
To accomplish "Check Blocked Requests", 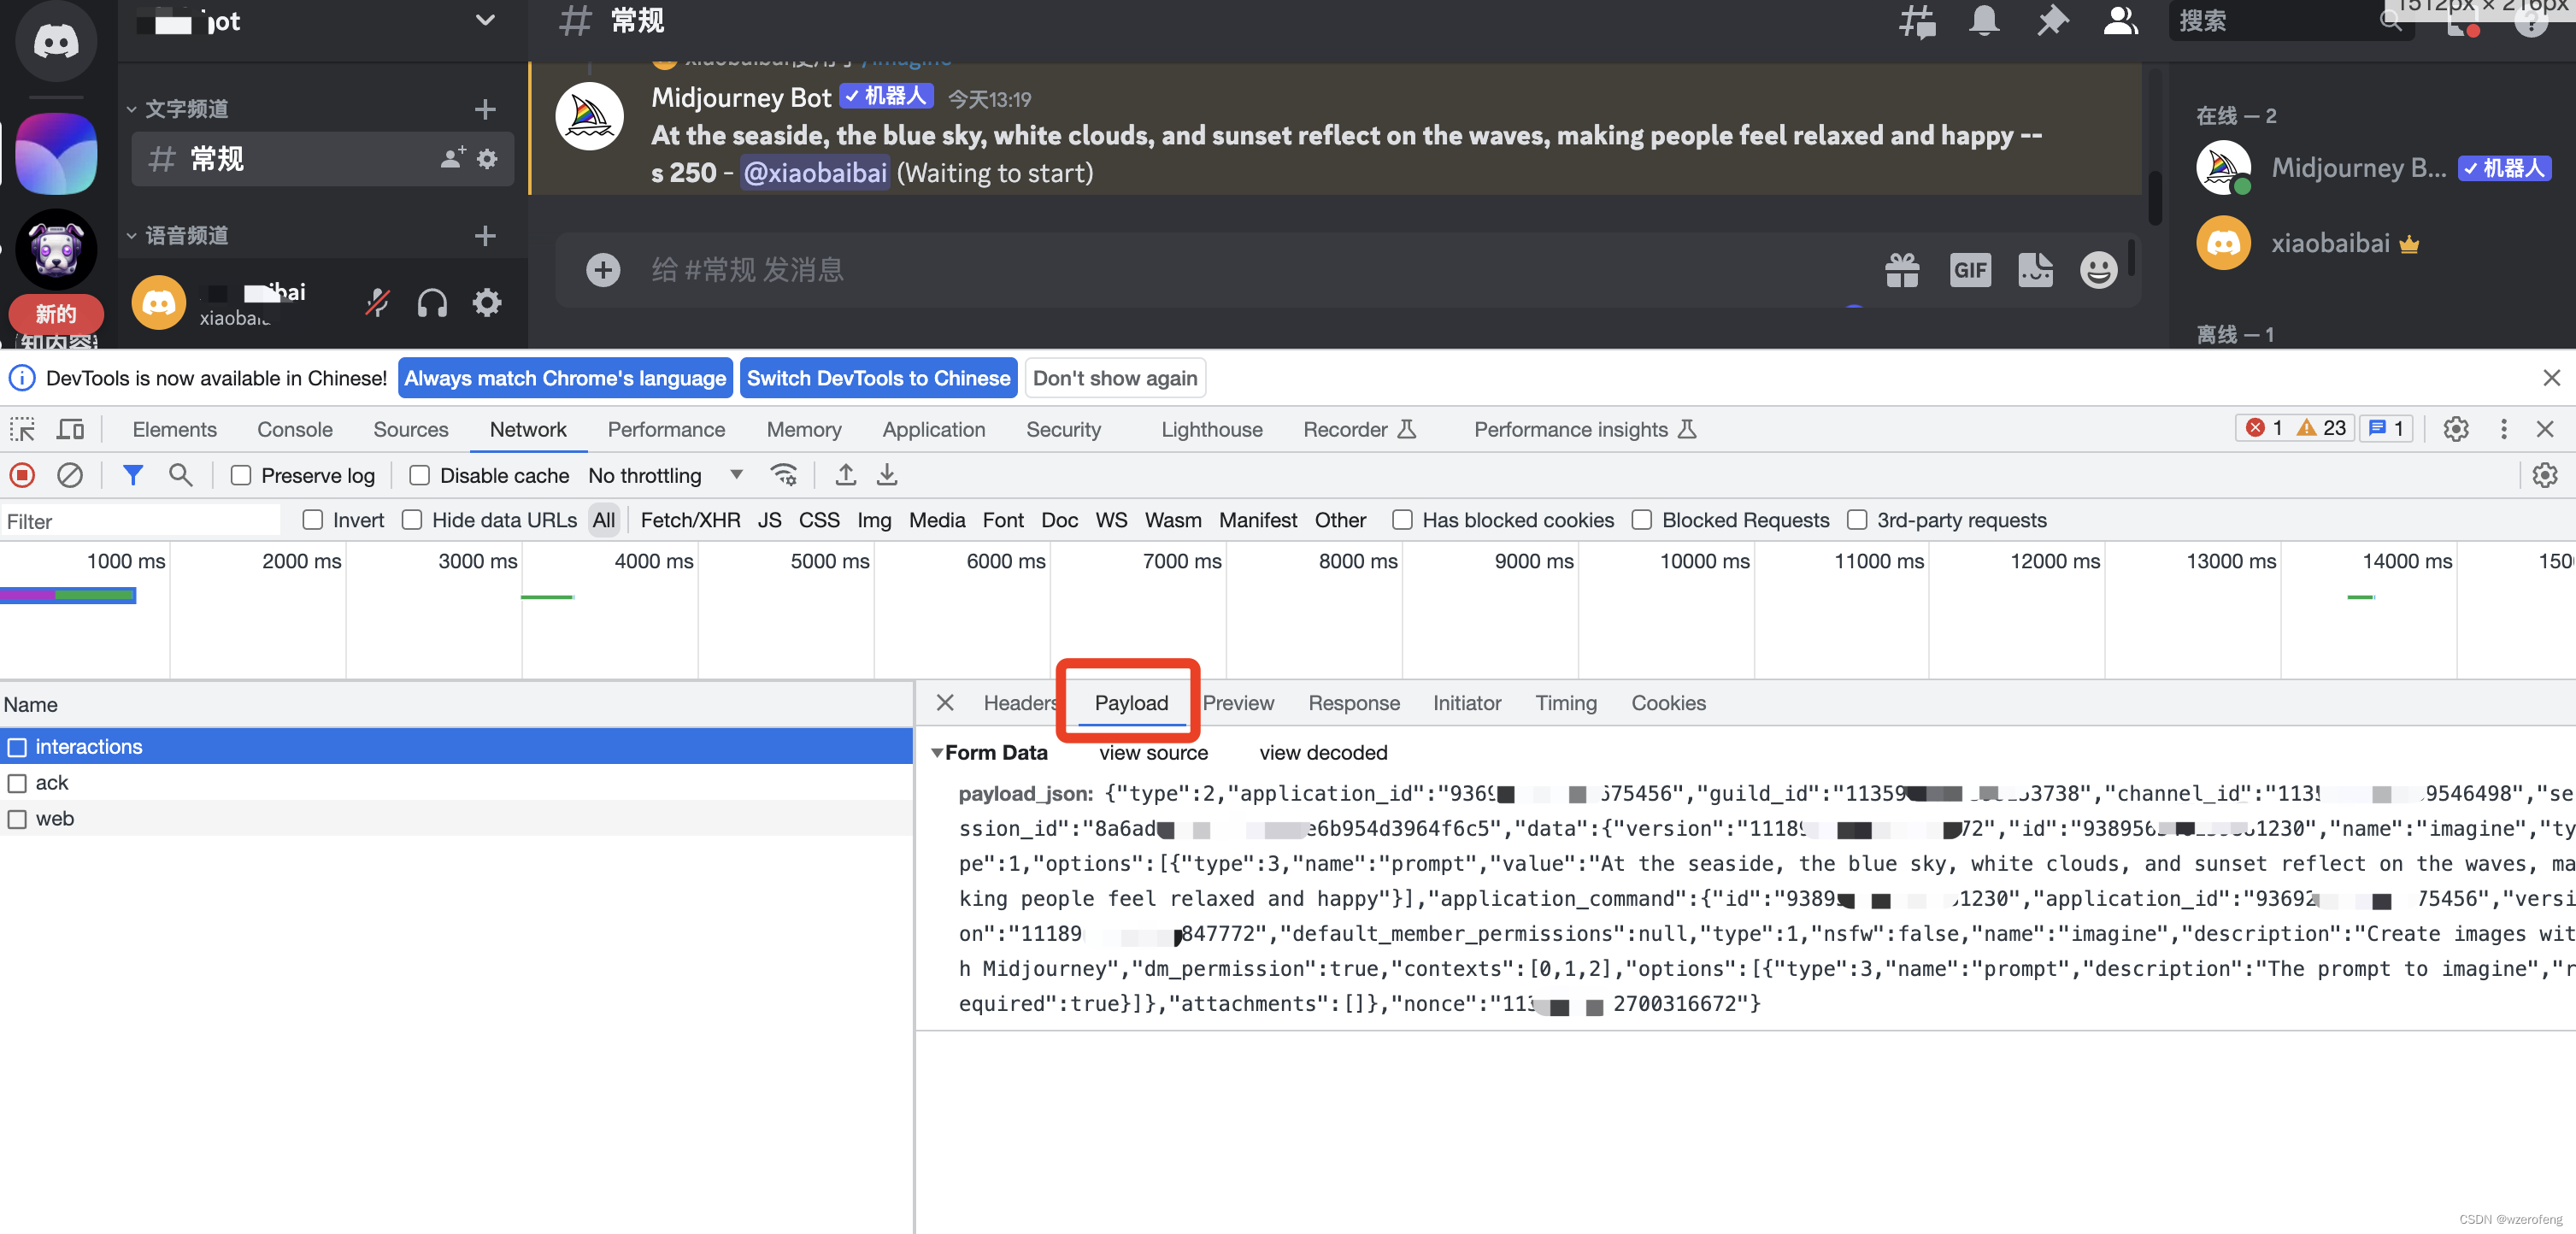I will [1642, 520].
